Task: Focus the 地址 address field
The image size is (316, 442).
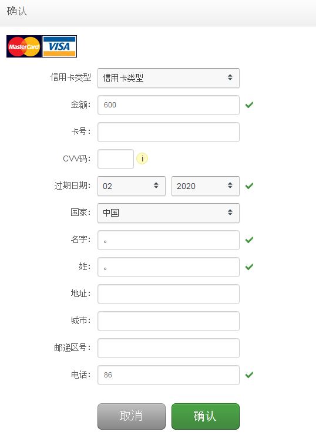Action: 169,294
